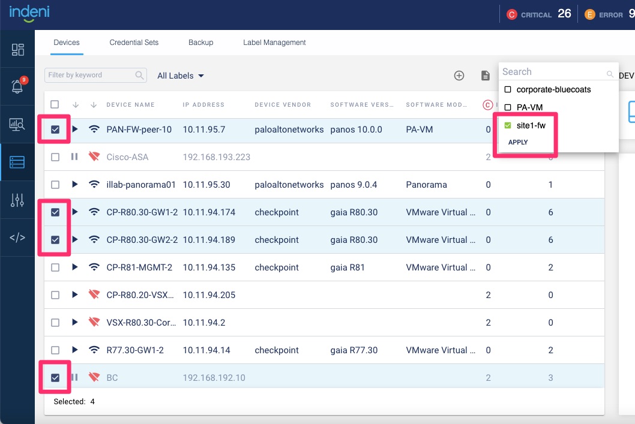Open the code API sidebar icon

click(17, 237)
